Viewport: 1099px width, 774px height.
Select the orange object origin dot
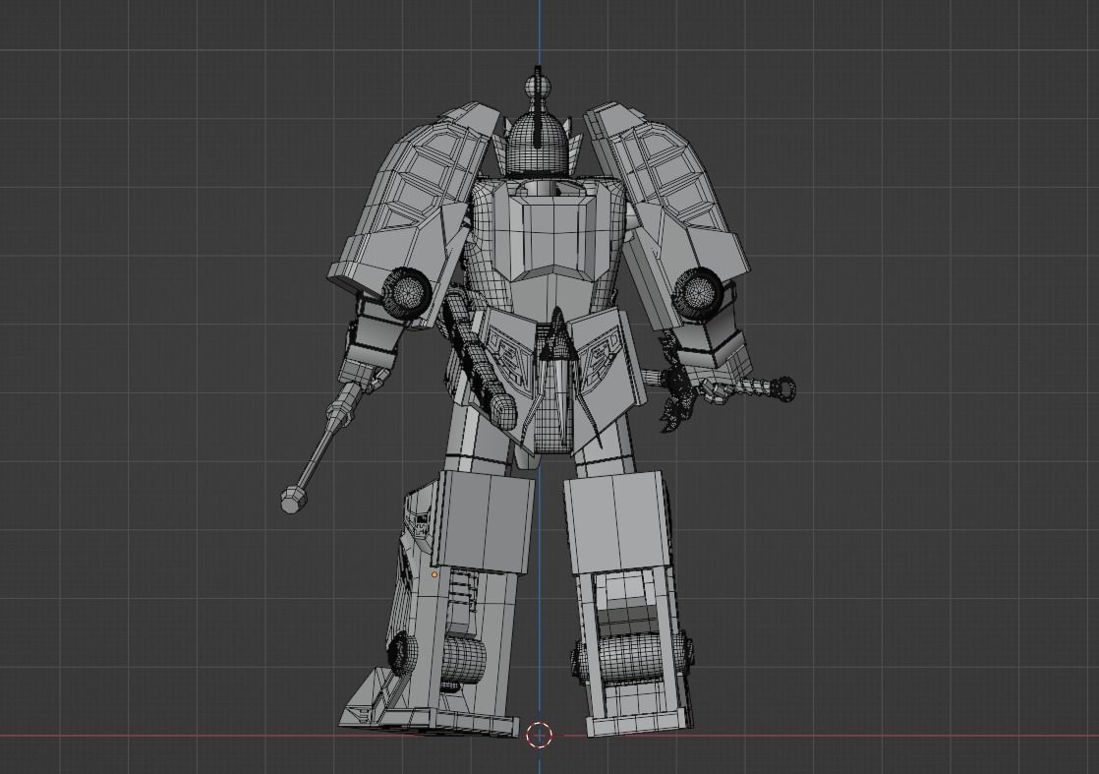pyautogui.click(x=434, y=574)
